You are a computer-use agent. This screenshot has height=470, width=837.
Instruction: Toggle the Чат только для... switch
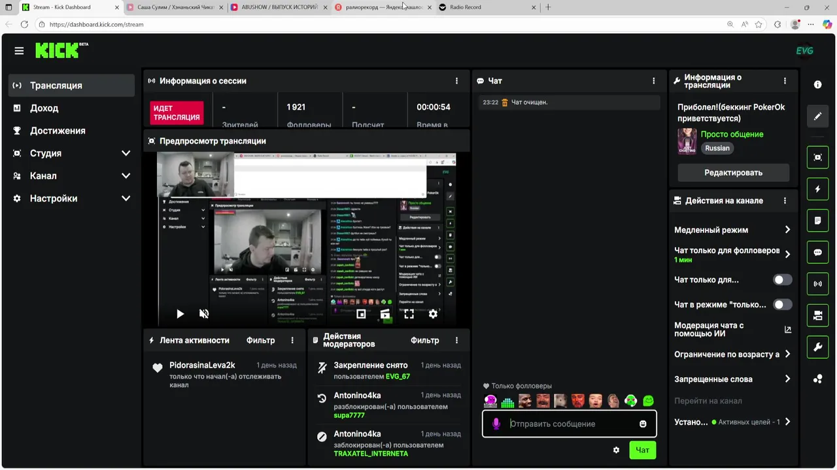(x=782, y=279)
